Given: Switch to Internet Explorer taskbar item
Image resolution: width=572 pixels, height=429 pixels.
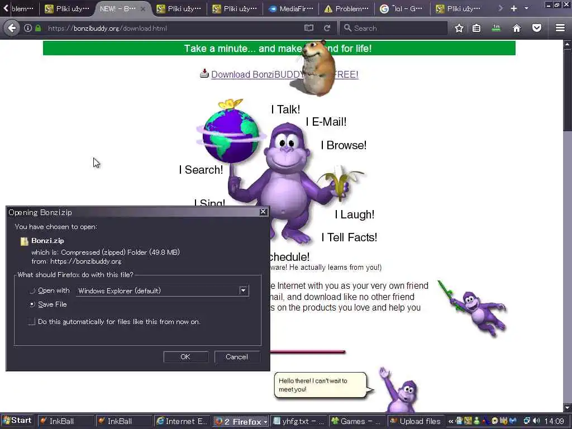Looking at the screenshot, I should point(182,421).
